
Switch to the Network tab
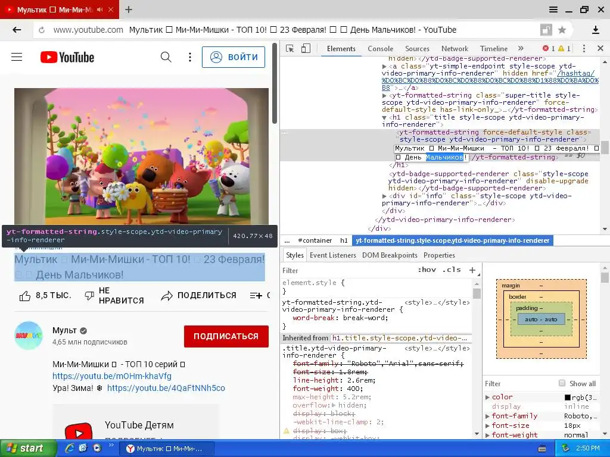point(455,49)
